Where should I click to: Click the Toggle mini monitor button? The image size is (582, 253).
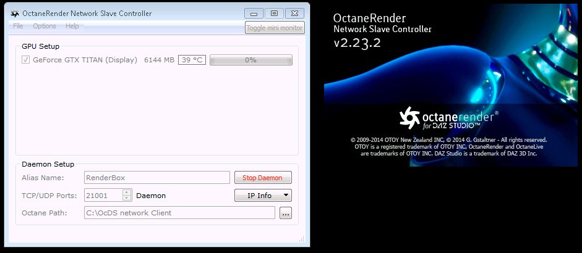pyautogui.click(x=275, y=28)
